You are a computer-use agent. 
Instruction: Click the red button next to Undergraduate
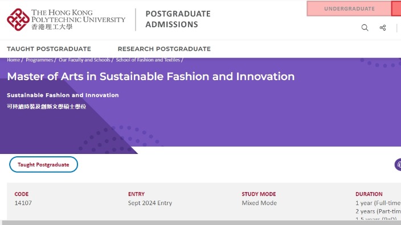click(x=396, y=9)
